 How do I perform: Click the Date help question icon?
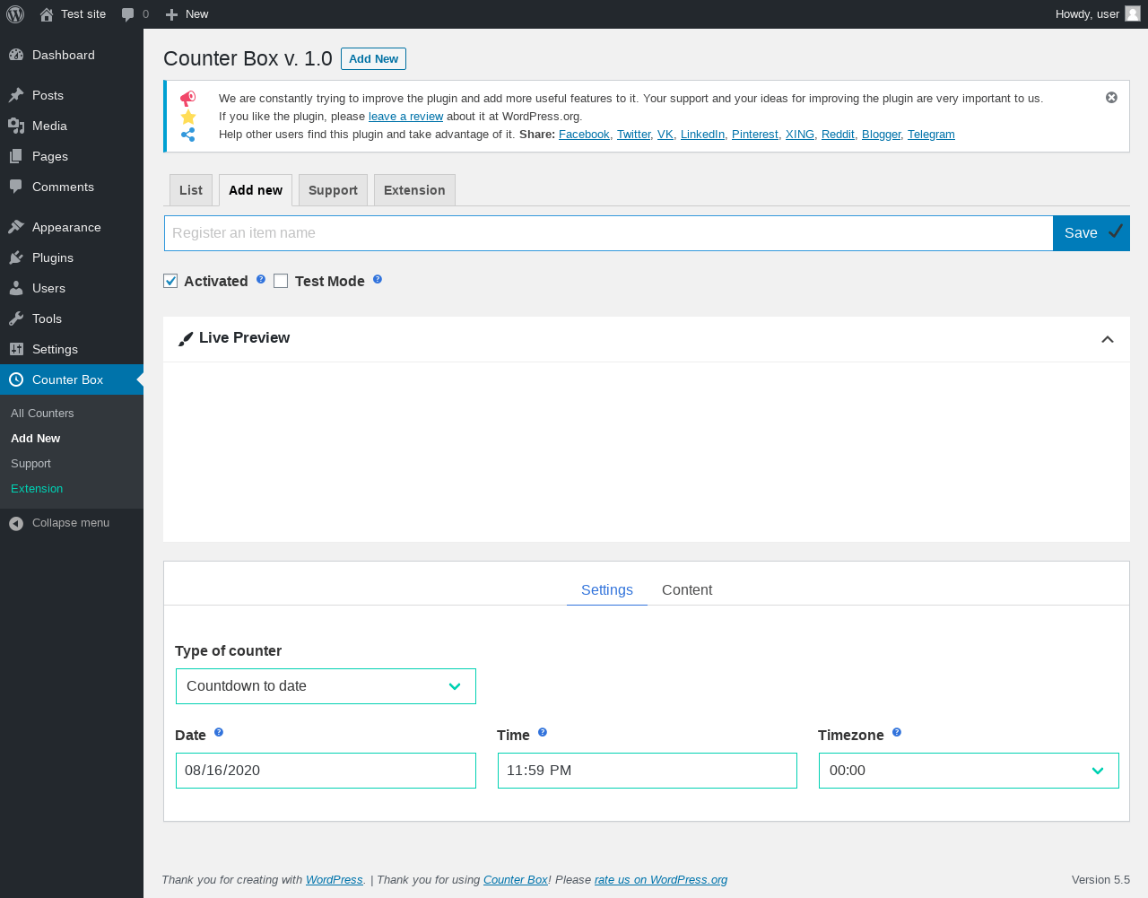click(x=219, y=733)
